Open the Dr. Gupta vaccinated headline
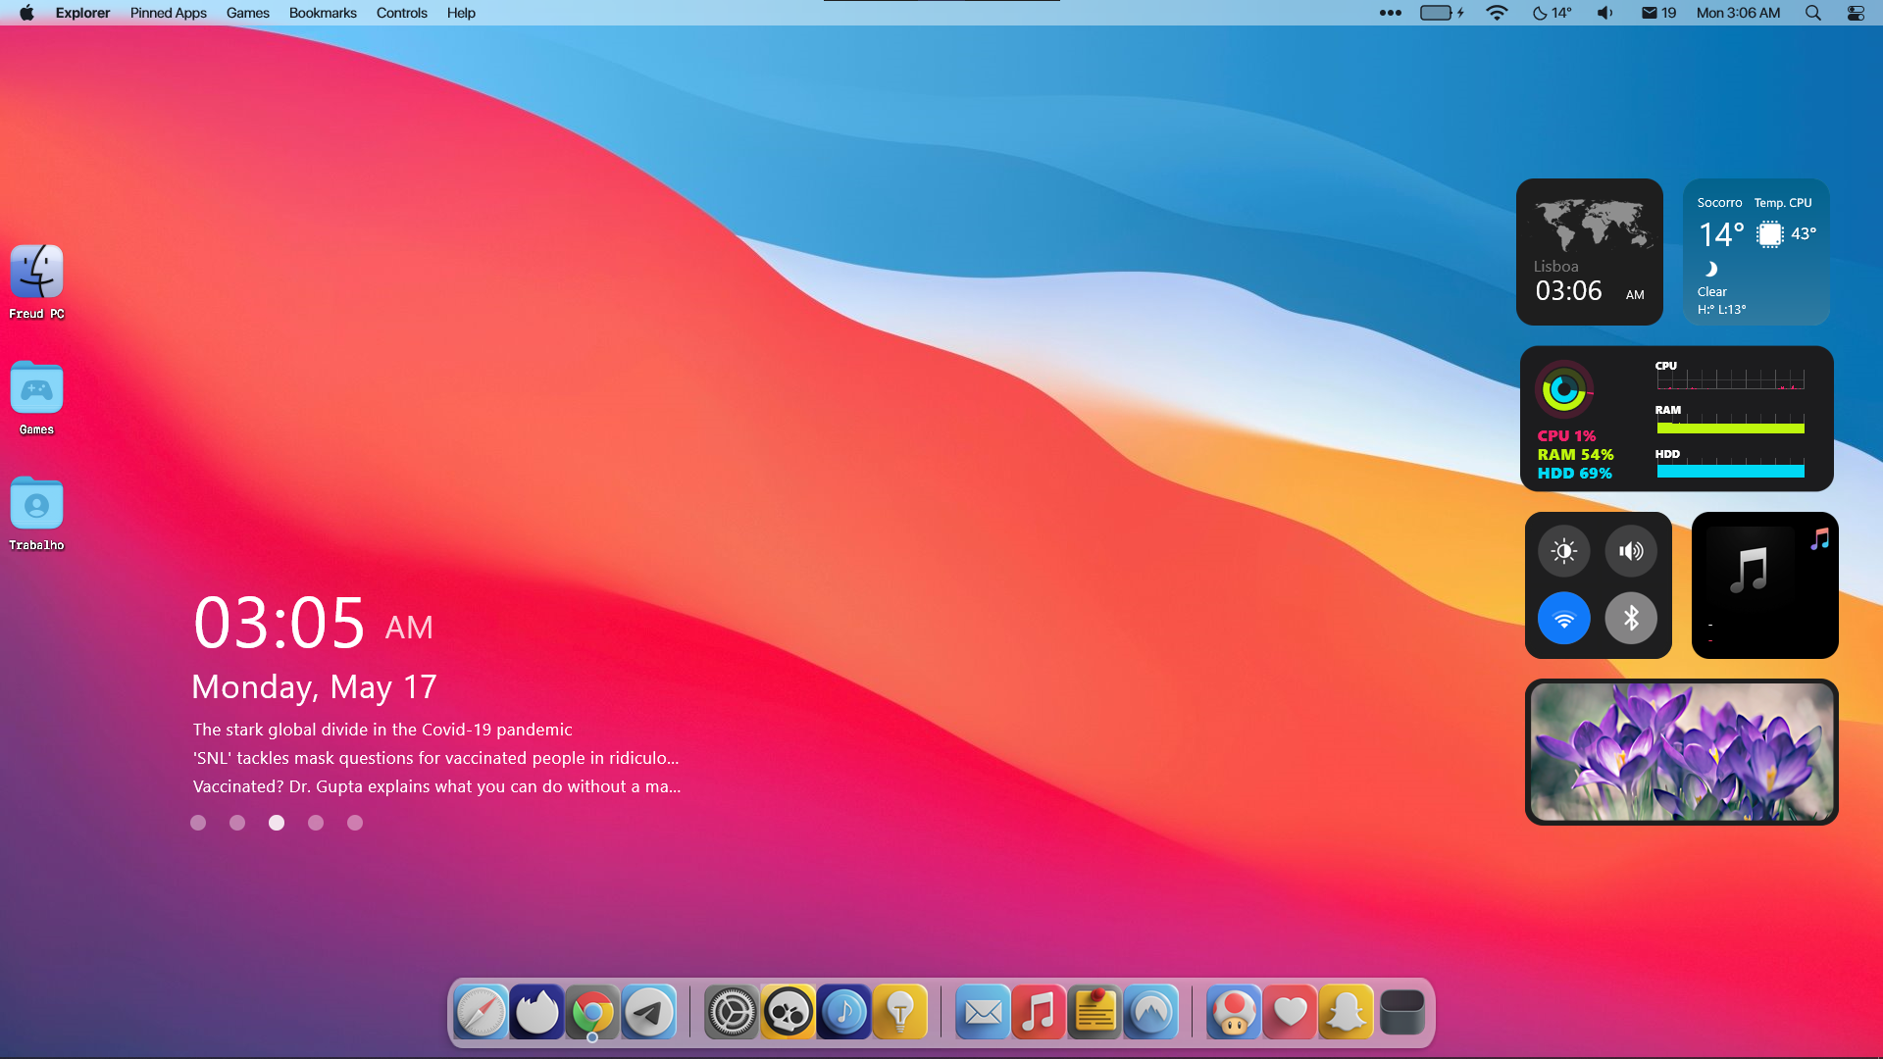1883x1059 pixels. 436,786
